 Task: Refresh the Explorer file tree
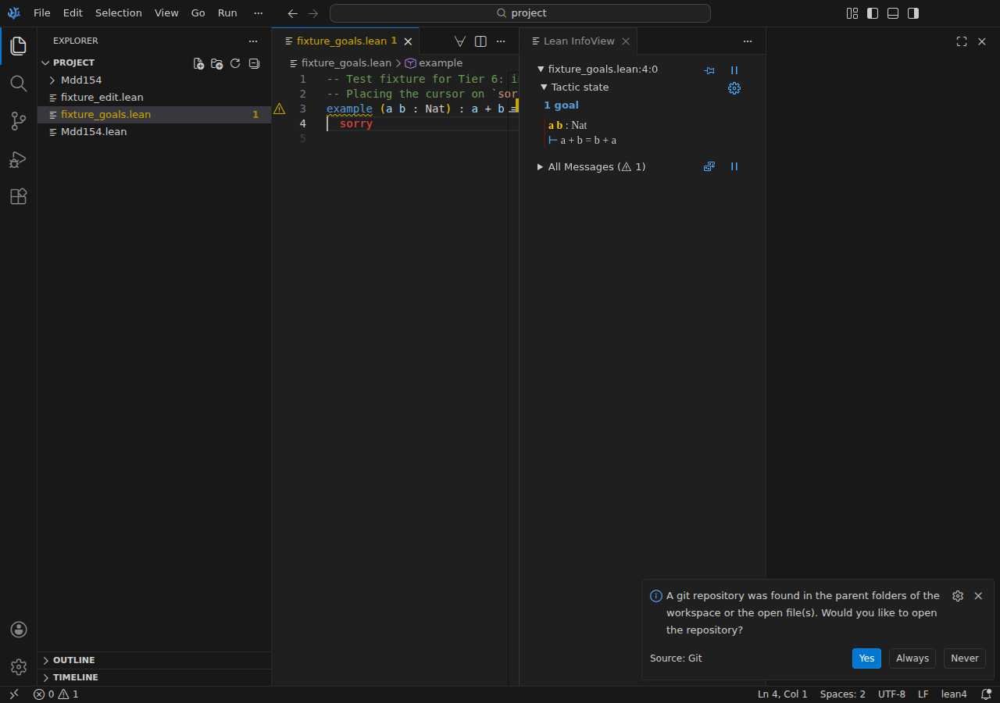[x=235, y=63]
